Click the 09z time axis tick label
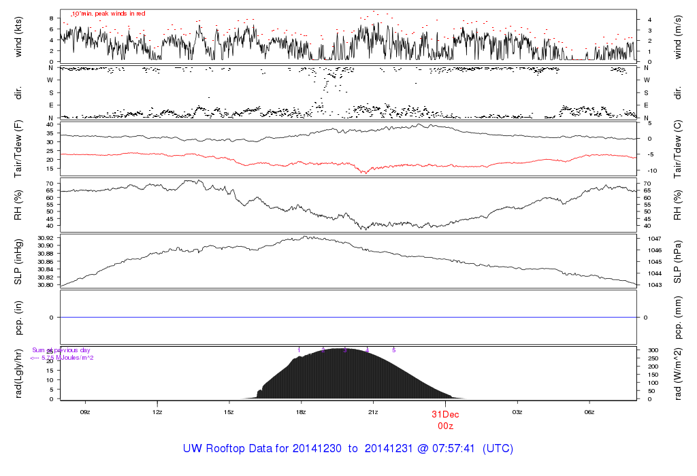The height and width of the screenshot is (476, 697). tap(85, 412)
